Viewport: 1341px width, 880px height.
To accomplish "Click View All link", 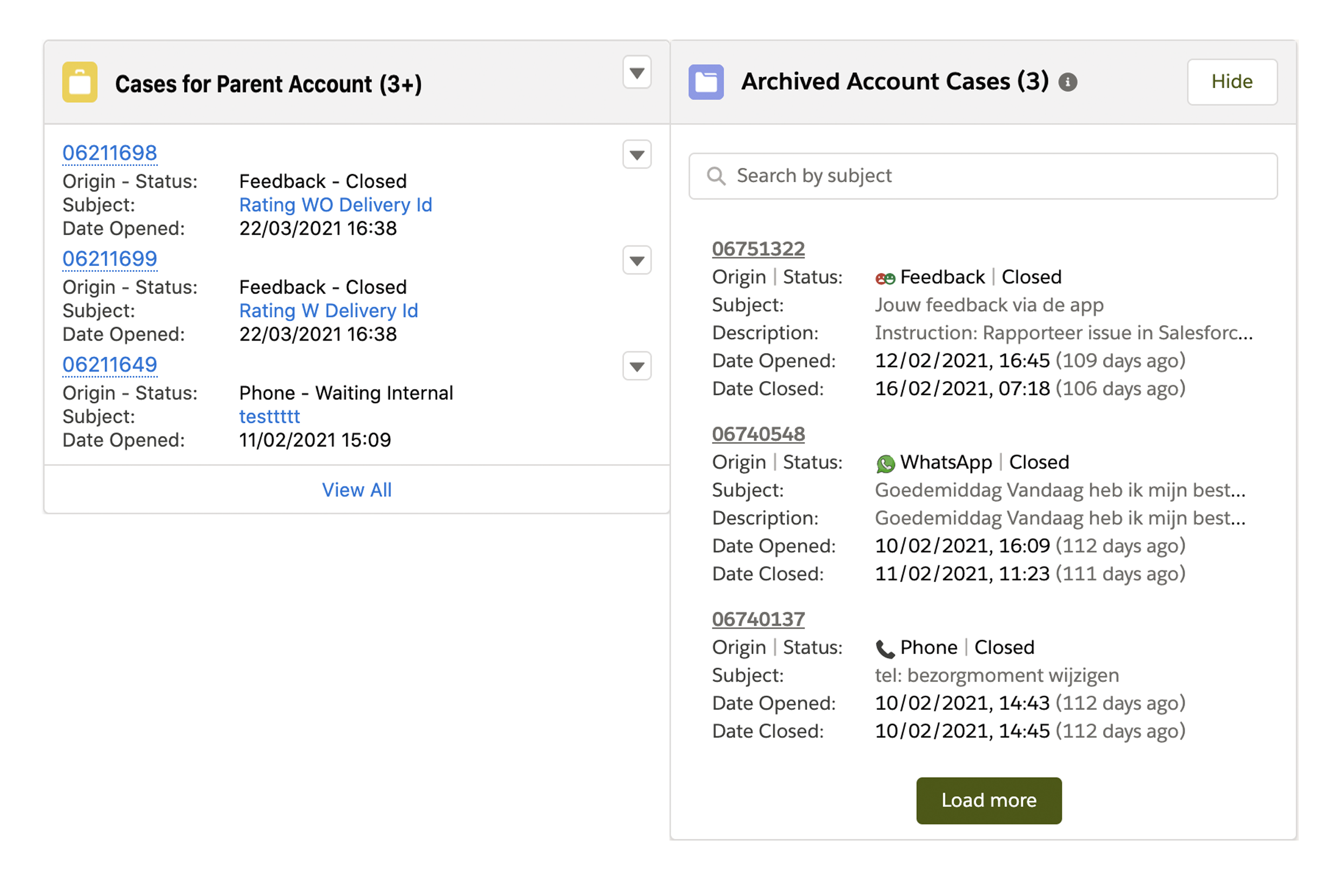I will click(x=357, y=490).
